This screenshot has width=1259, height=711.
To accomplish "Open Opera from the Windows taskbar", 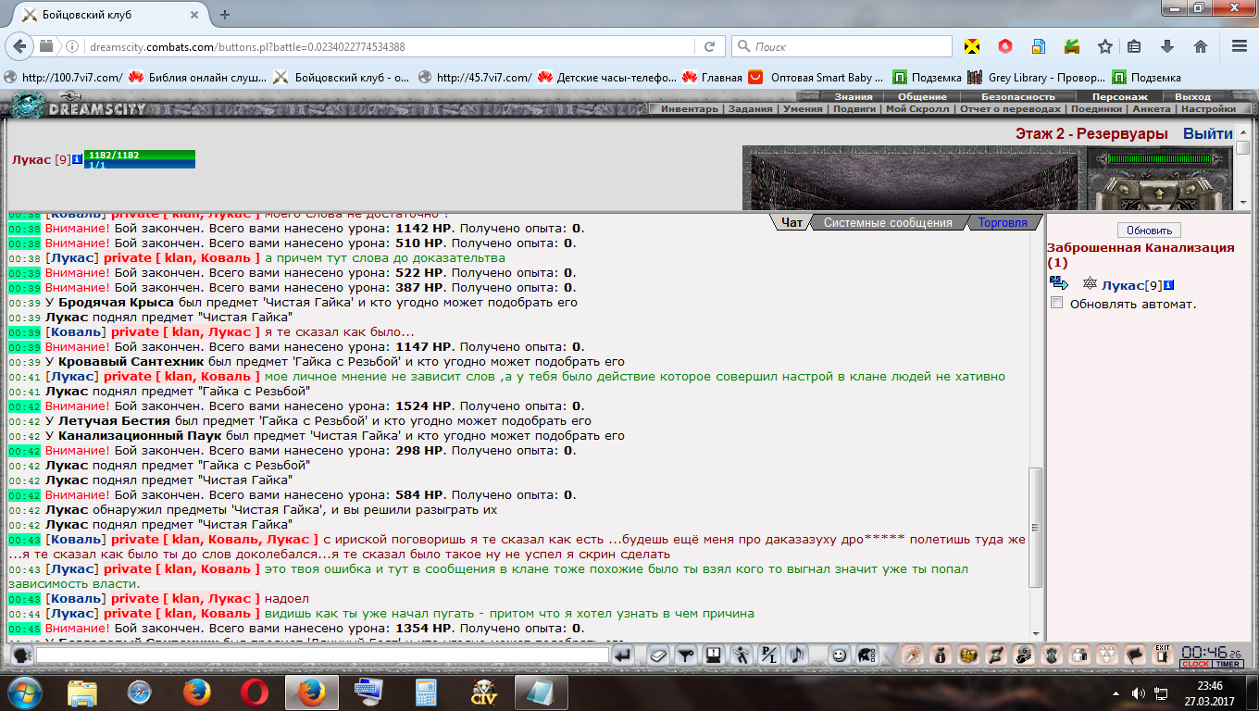I will [255, 692].
